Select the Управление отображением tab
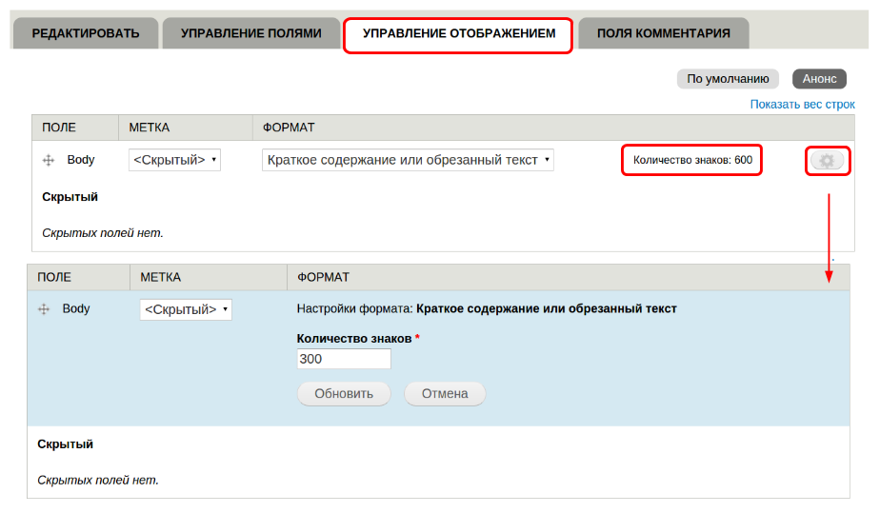The width and height of the screenshot is (880, 513). click(458, 34)
